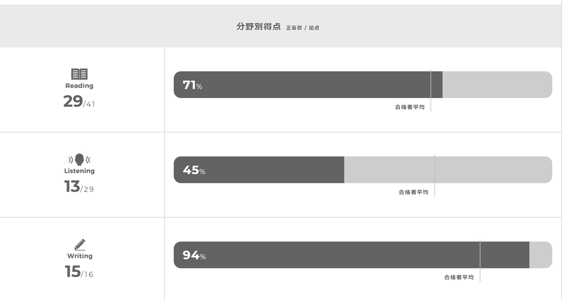This screenshot has height=300, width=582.
Task: Click the Reading score 29/41
Action: pyautogui.click(x=79, y=102)
